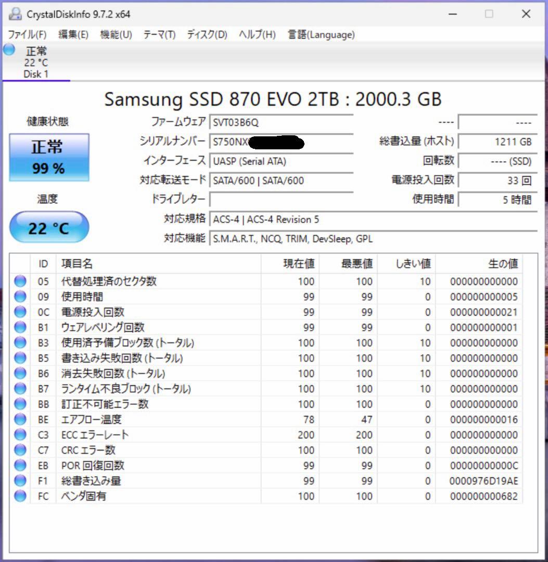Click the status lamp beside ベンダ固有 row
This screenshot has width=548, height=562.
pyautogui.click(x=20, y=496)
